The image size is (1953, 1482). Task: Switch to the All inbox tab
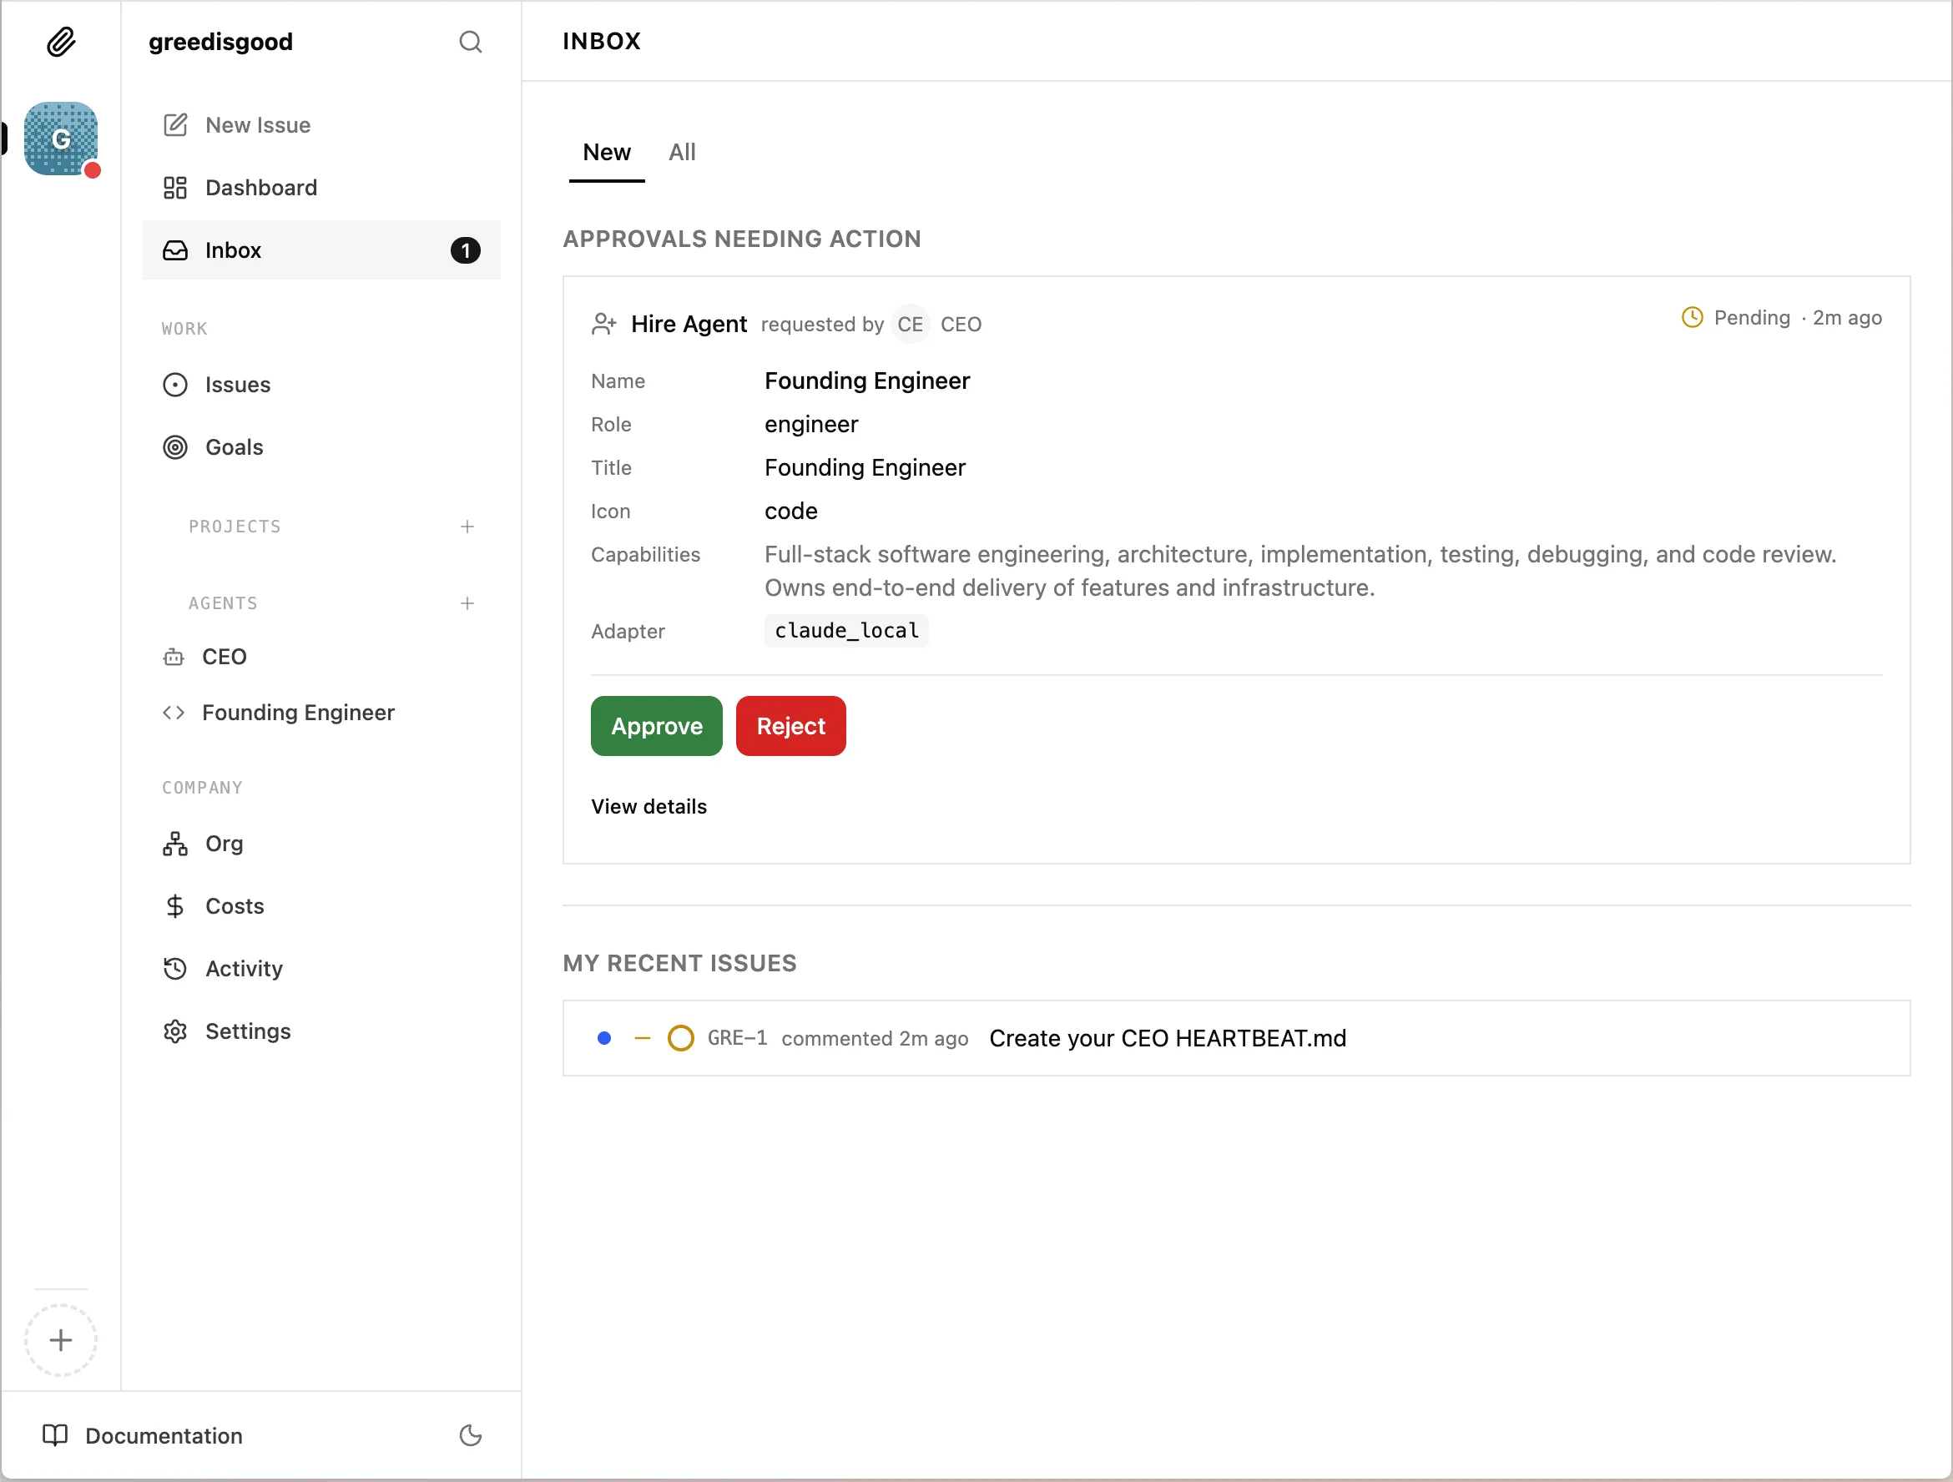pyautogui.click(x=682, y=152)
